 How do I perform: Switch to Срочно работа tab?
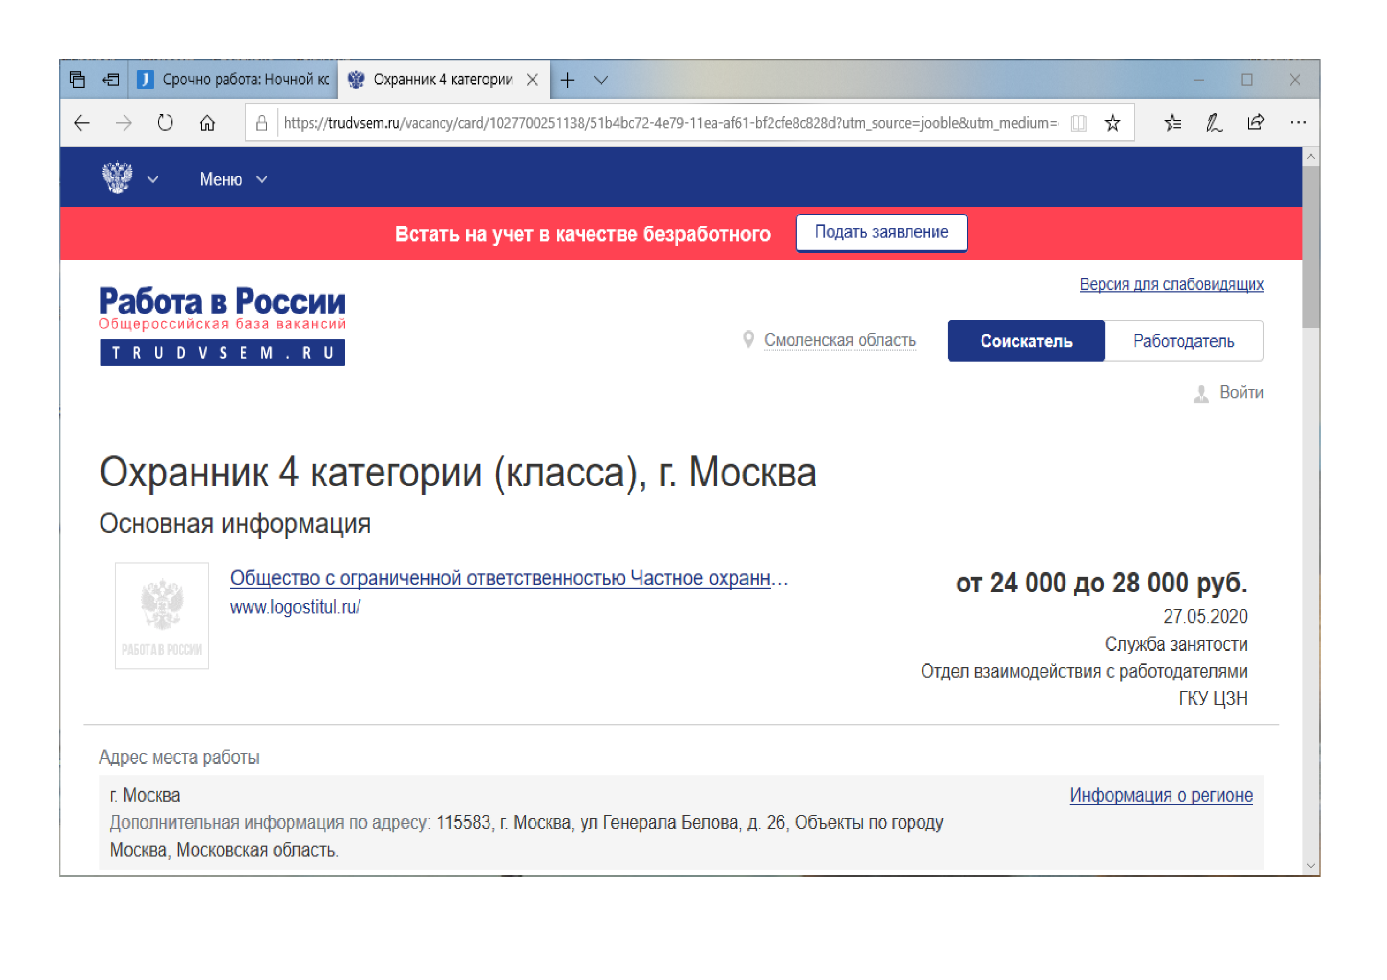point(236,80)
